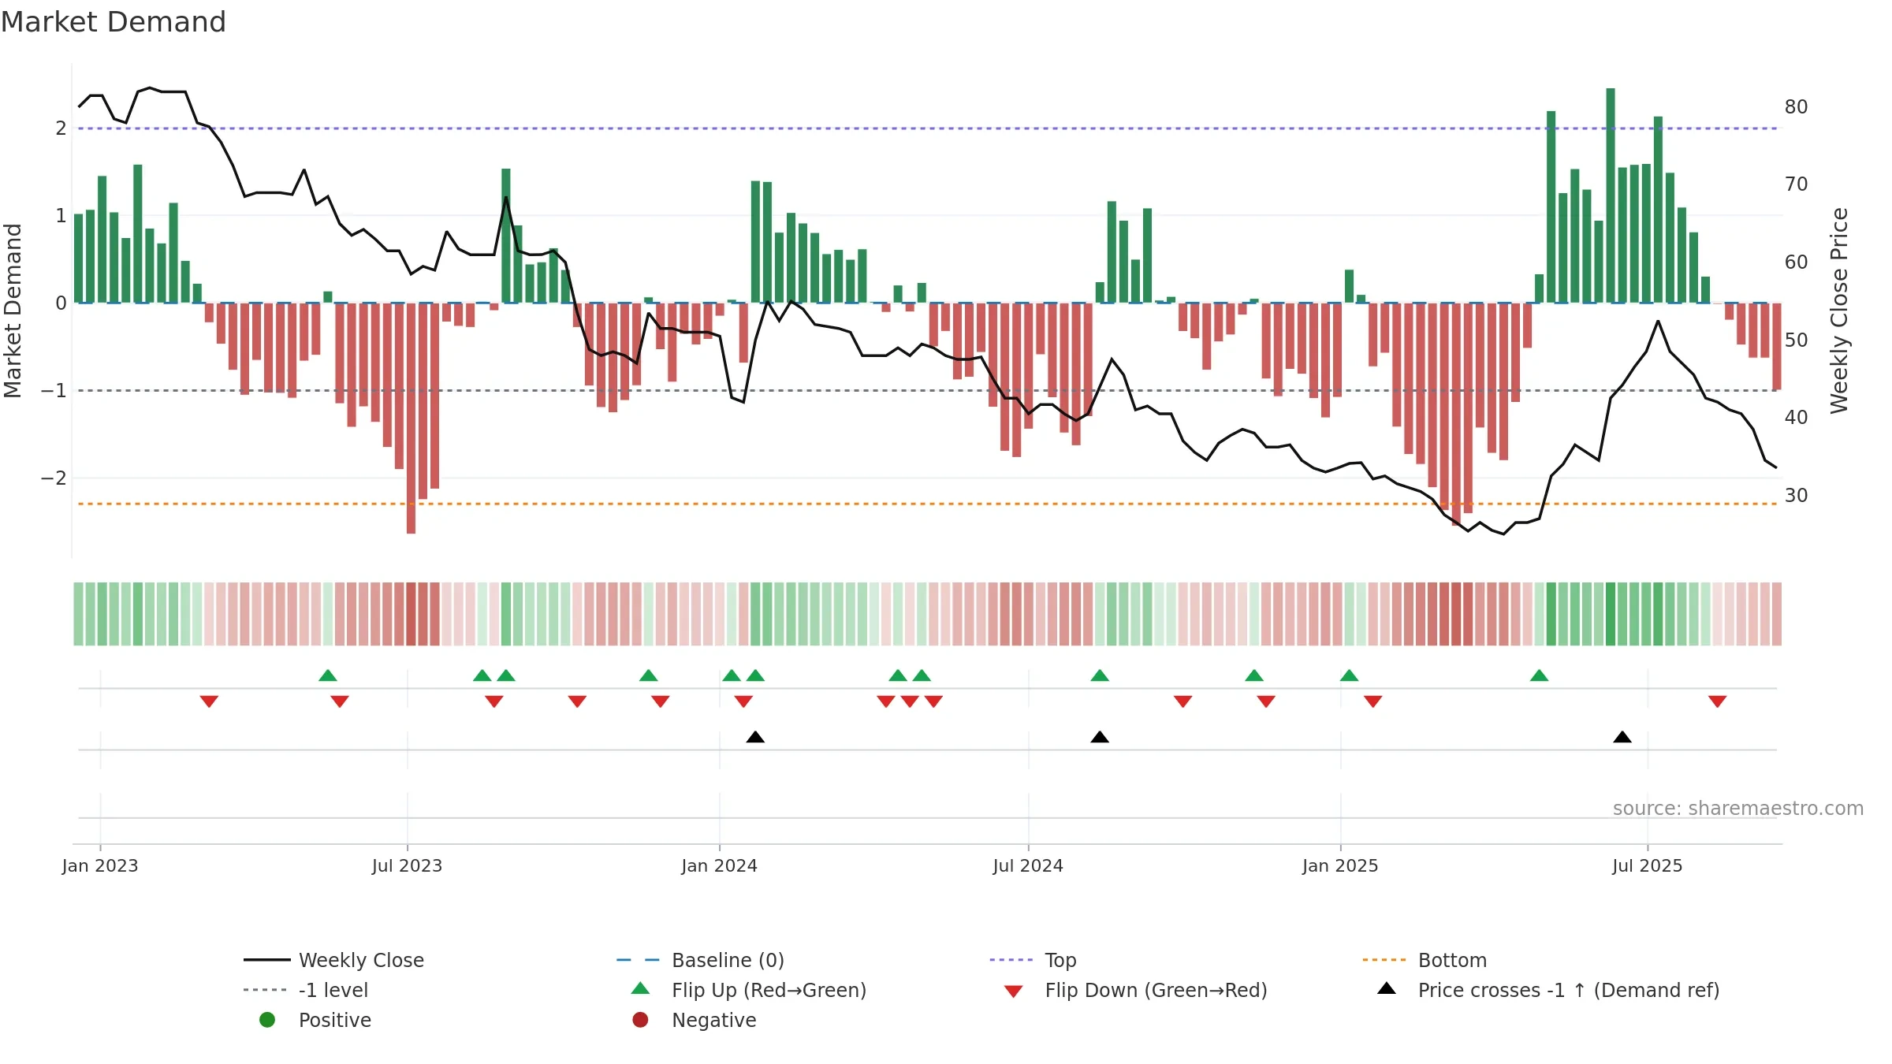1892x1064 pixels.
Task: Click the Jul 2024 x-axis label
Action: tap(1028, 865)
